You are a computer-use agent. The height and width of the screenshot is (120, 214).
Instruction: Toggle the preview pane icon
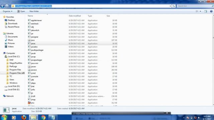(x=206, y=11)
